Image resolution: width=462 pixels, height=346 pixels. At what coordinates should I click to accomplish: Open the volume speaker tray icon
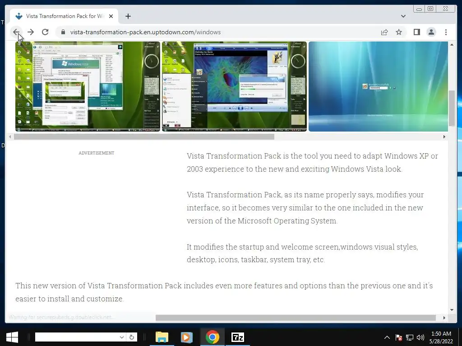coord(420,337)
